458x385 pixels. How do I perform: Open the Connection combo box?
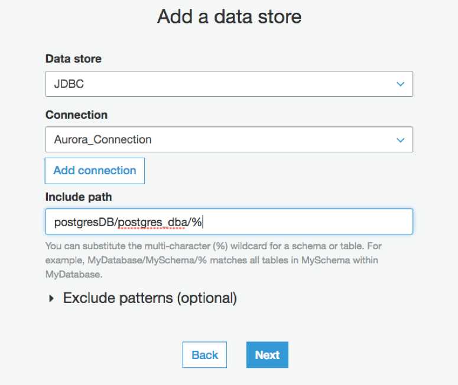click(229, 140)
